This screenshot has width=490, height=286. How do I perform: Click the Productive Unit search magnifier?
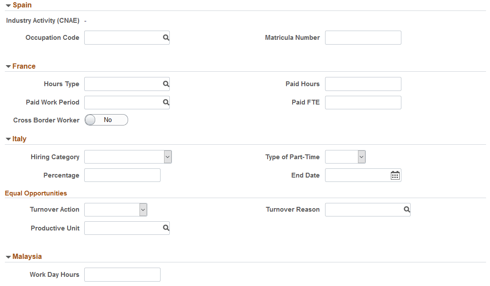pos(166,228)
